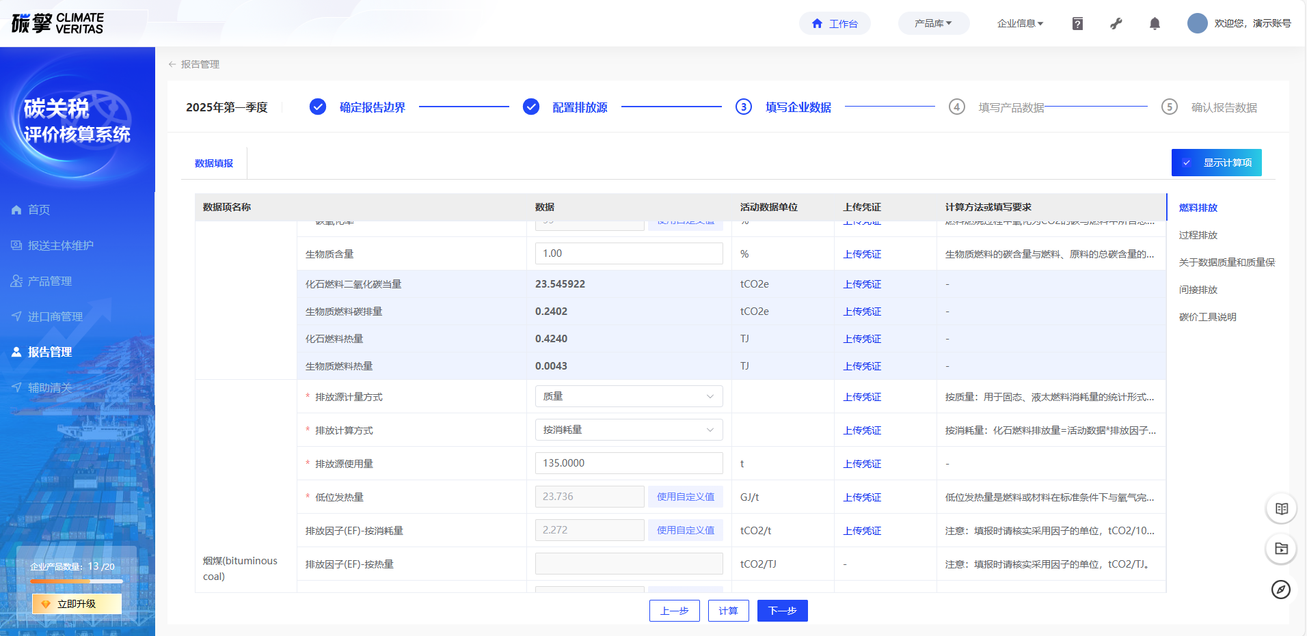Click the back arrow beside 报告管理

point(172,64)
